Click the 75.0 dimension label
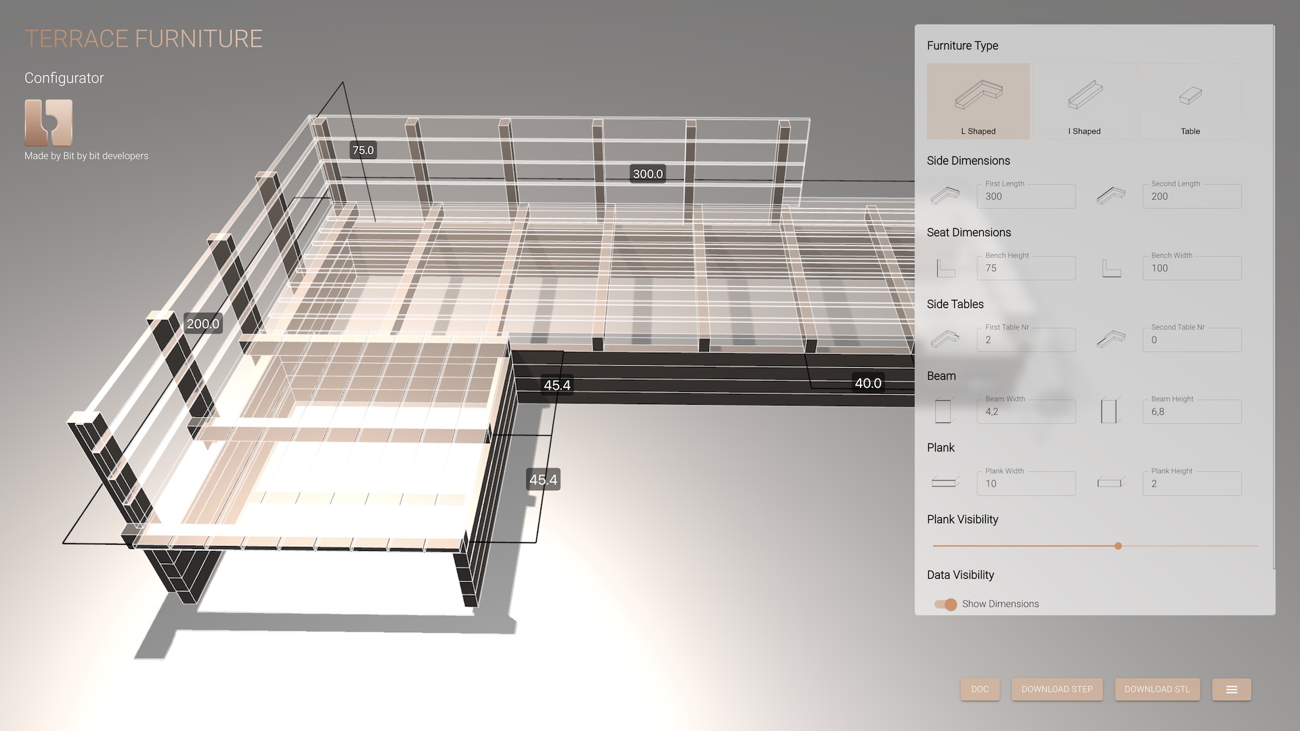 point(363,150)
